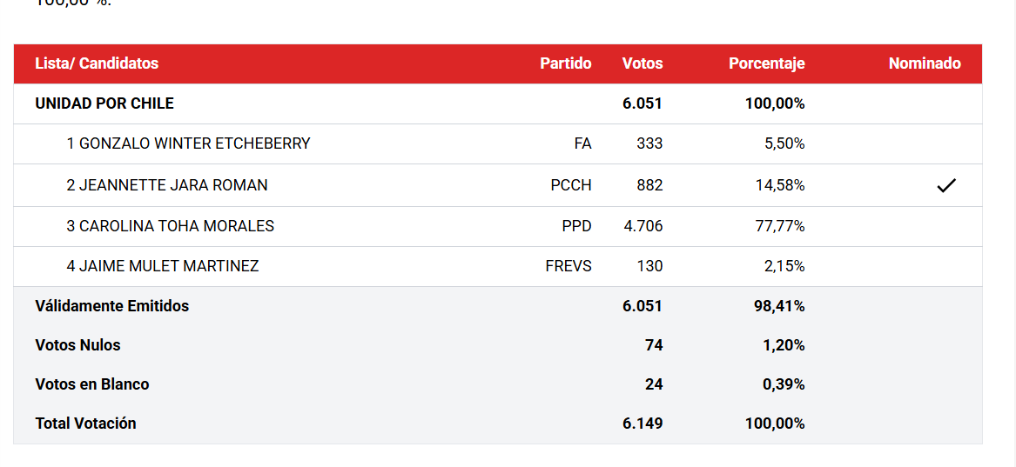Screen dimensions: 1016x467
Task: Select the Lista/ Candidatos column header
Action: (97, 63)
